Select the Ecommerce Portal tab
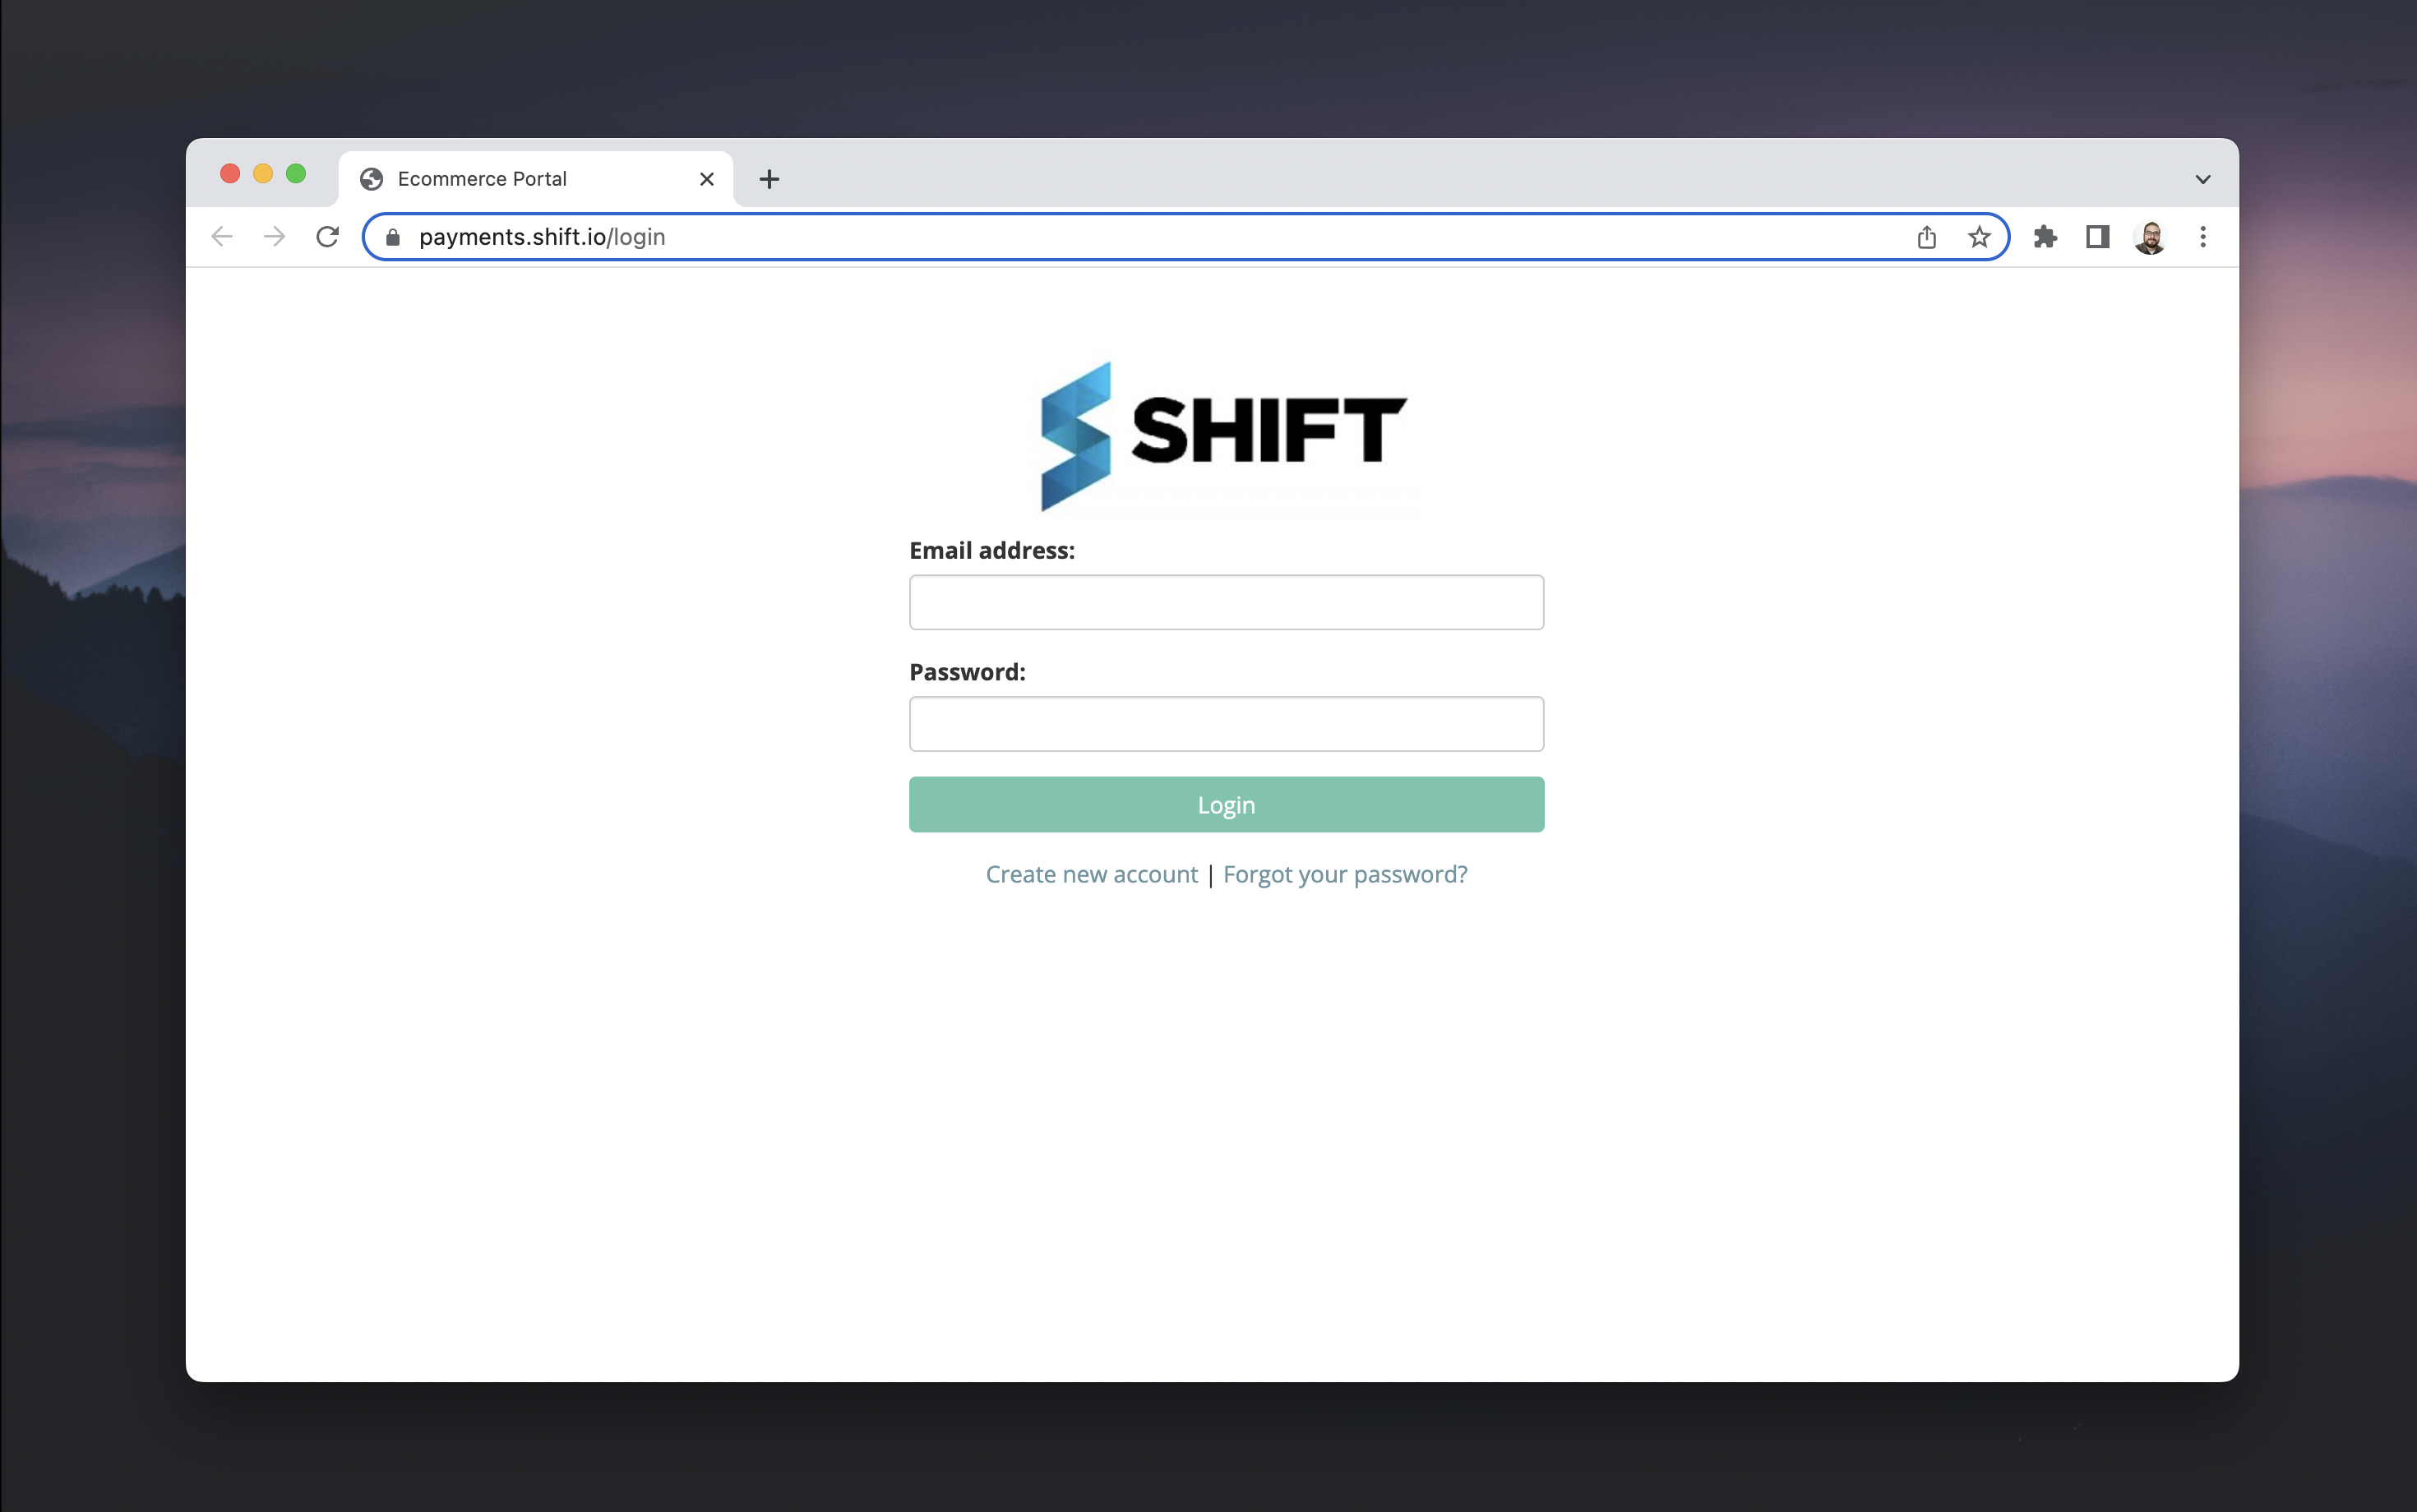 (x=483, y=179)
